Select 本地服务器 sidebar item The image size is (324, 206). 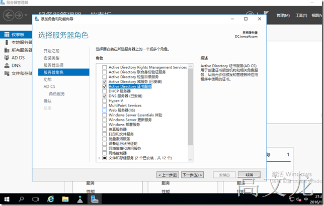(18, 42)
